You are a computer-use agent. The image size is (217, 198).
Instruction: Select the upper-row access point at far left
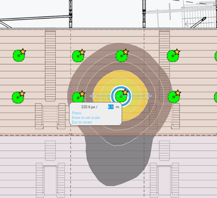point(19,56)
